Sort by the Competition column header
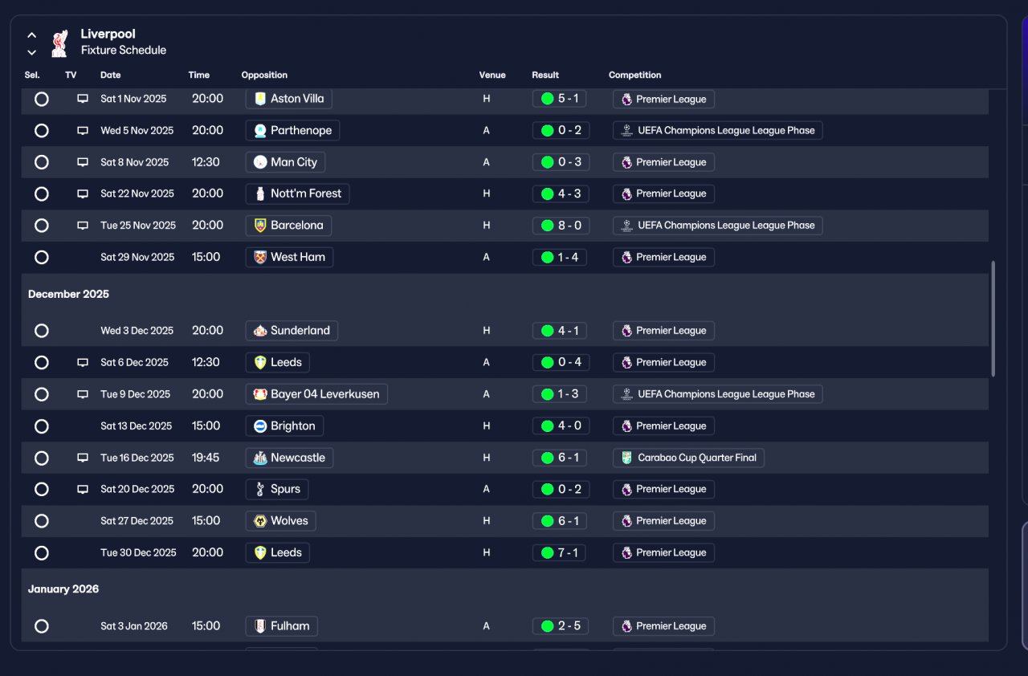The image size is (1028, 676). [x=635, y=75]
